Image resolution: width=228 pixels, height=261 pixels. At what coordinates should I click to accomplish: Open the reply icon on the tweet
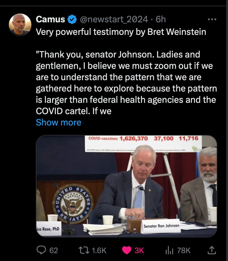click(x=41, y=250)
